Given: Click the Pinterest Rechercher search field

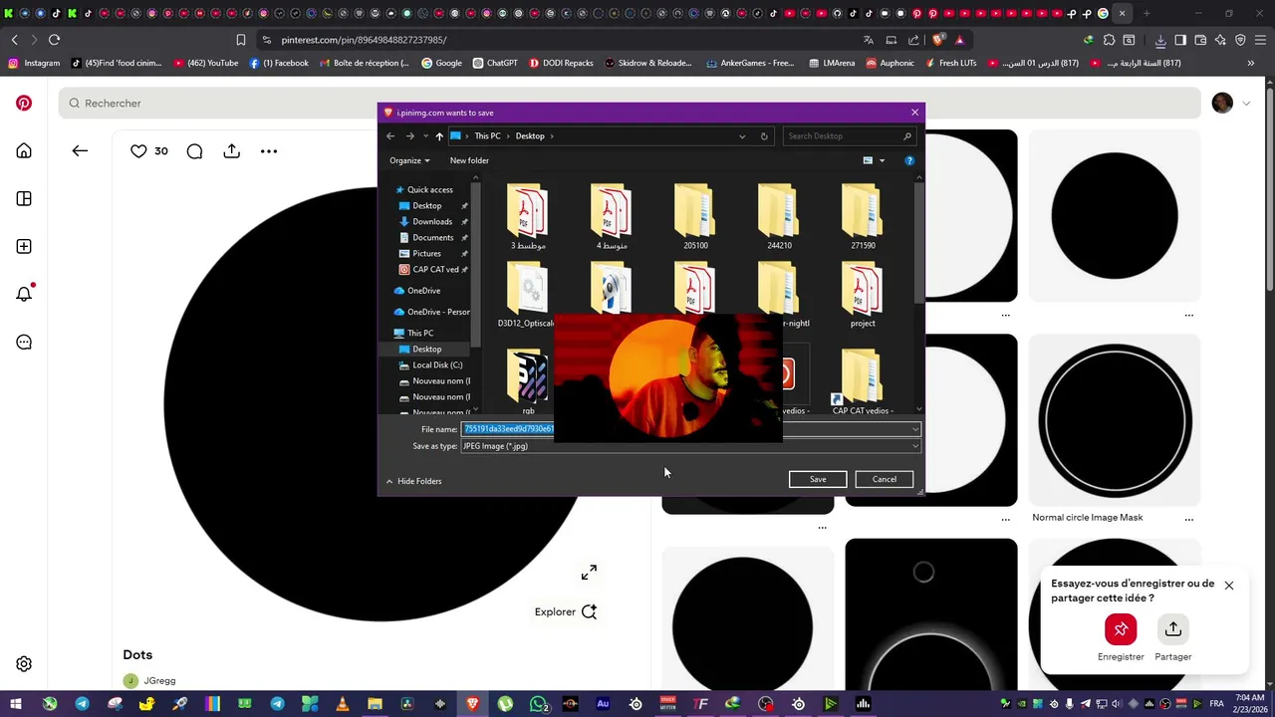Looking at the screenshot, I should coord(630,103).
